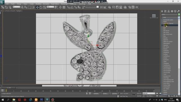
Task: Open the key filter 'Selected' dropdown
Action: [149, 93]
